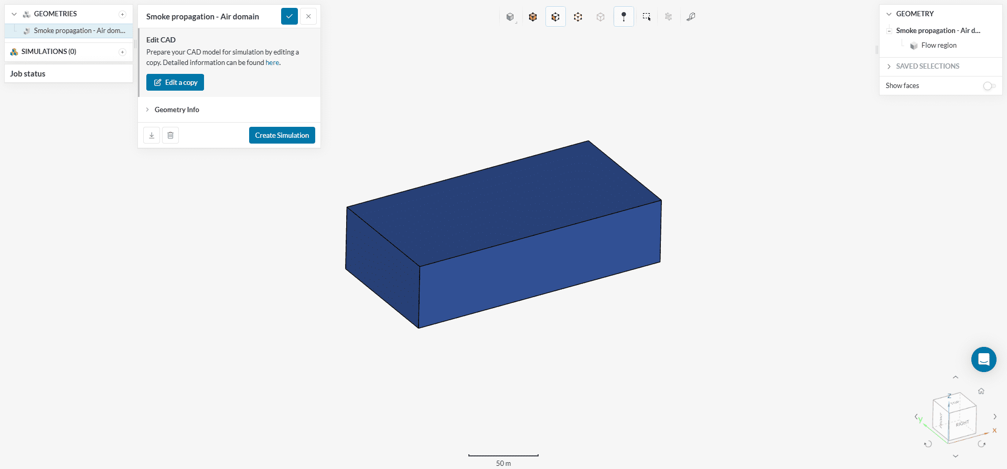Click the Create Simulation button
The height and width of the screenshot is (469, 1007).
(282, 135)
